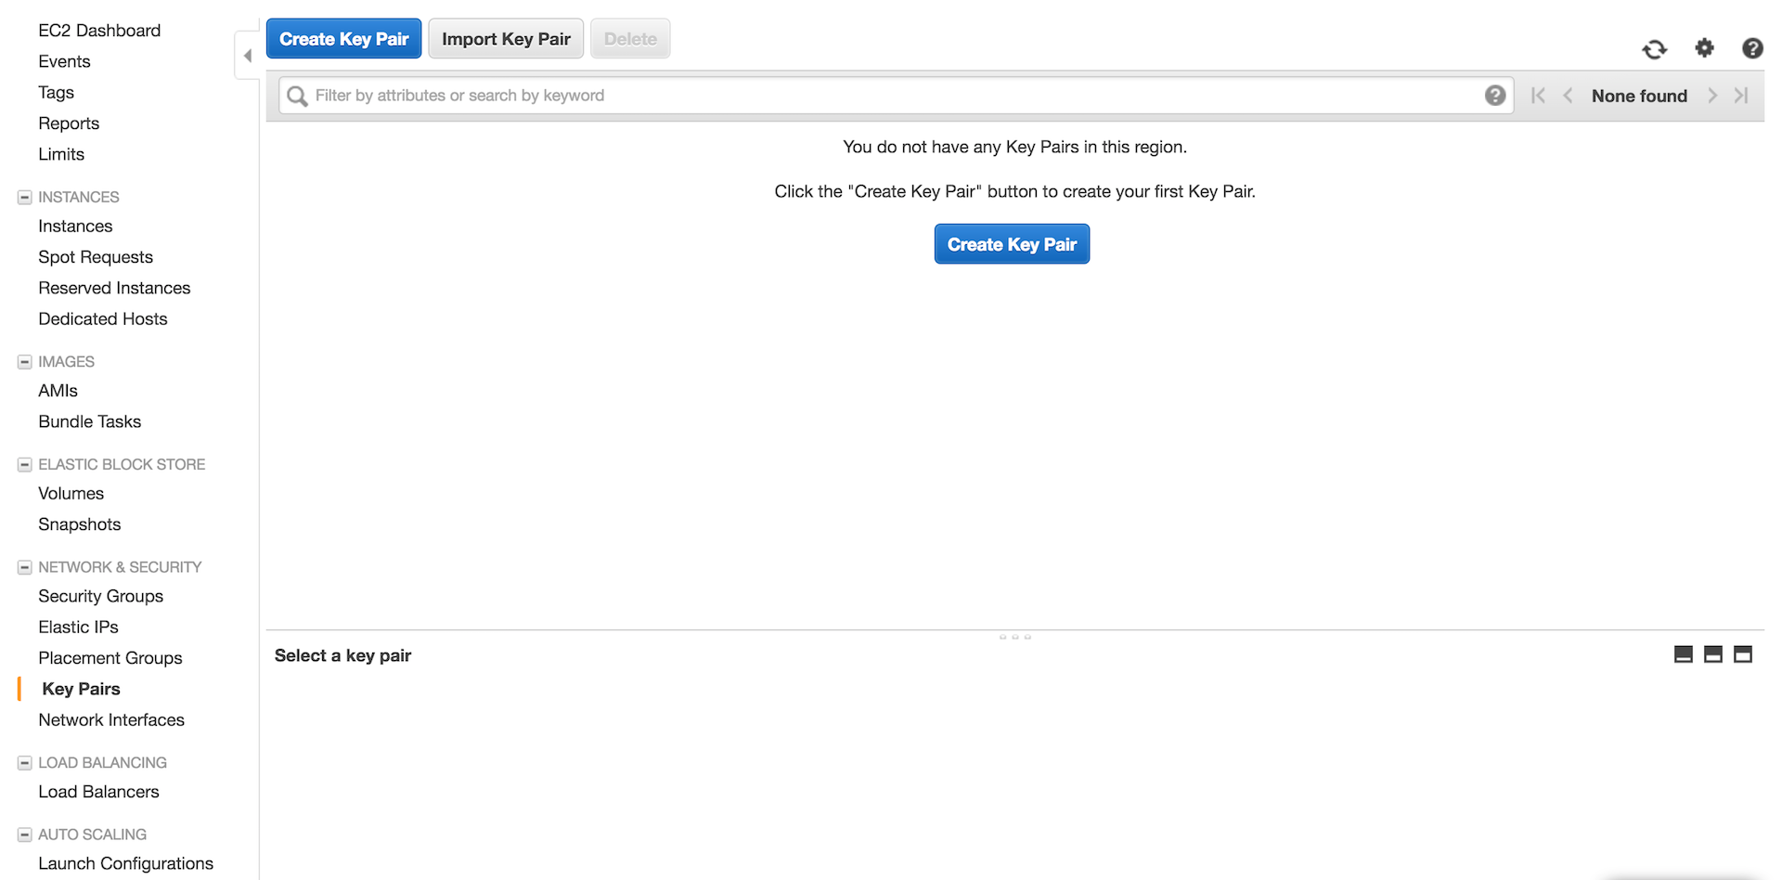Collapse the IMAGES section

[x=25, y=362]
